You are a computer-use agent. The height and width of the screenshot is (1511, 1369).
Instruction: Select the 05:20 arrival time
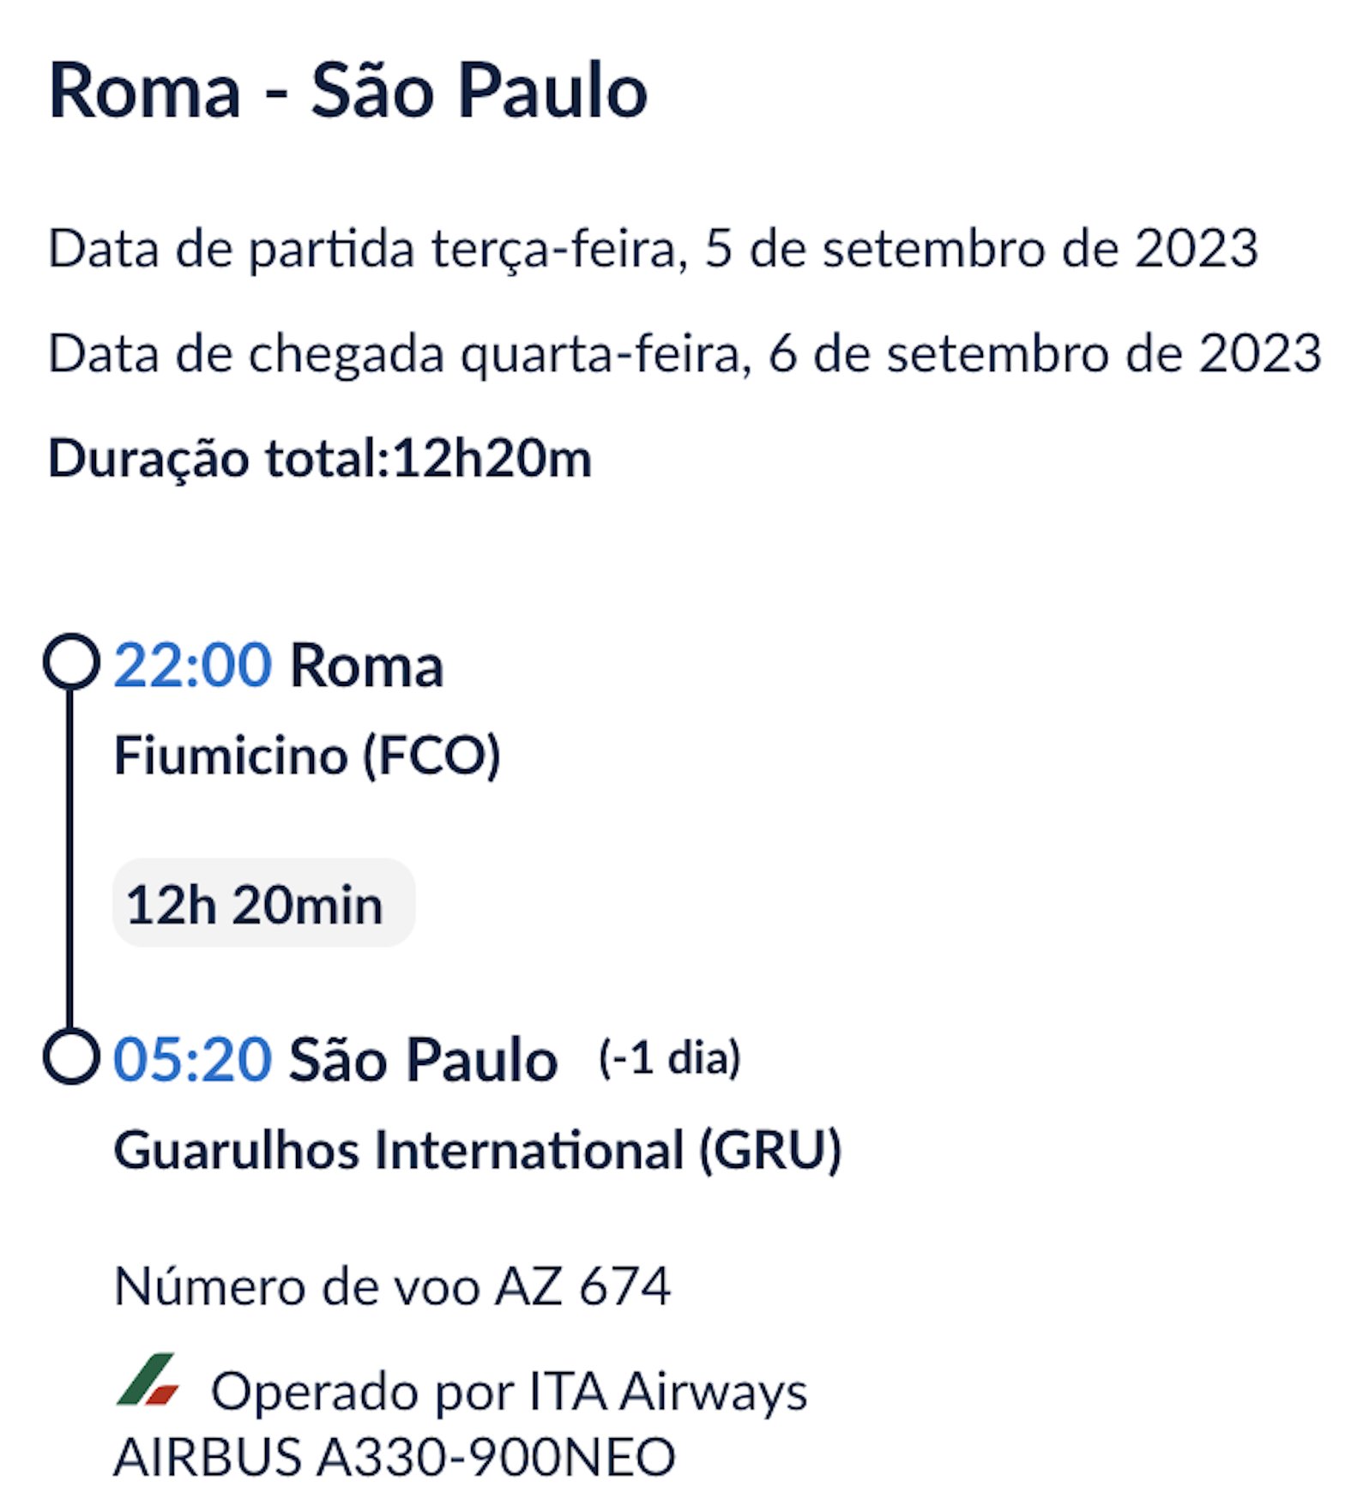point(193,1060)
